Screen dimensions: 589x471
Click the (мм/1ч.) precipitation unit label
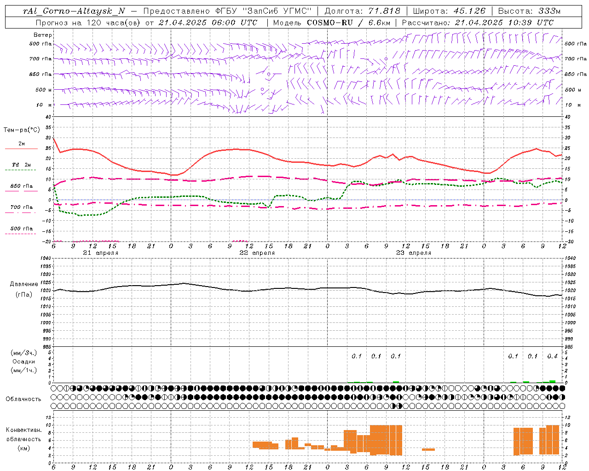[x=23, y=370]
